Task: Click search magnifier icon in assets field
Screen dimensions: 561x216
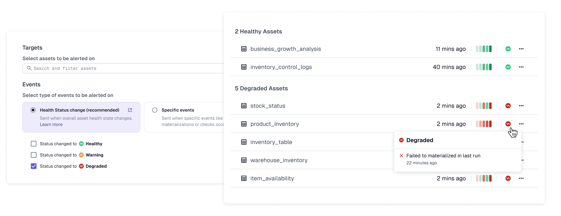Action: [29, 68]
